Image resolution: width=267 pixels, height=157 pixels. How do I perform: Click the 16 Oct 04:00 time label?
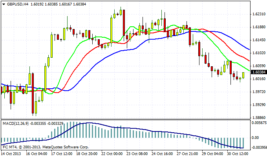click(37, 154)
